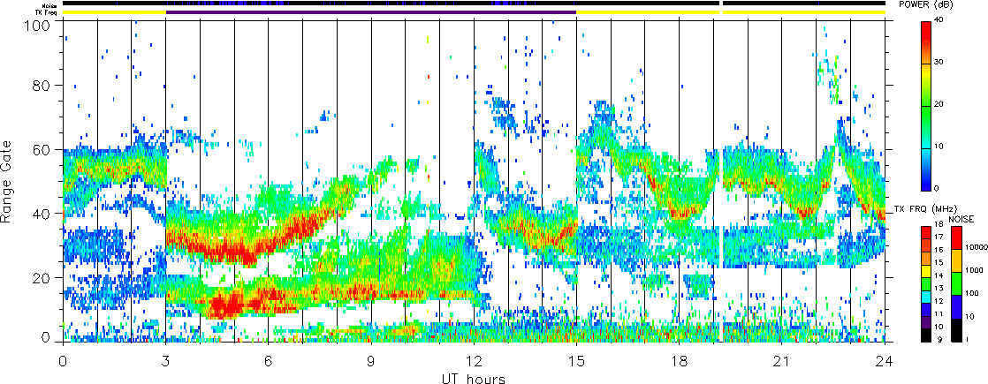Select the orange 1000 swatch in NOISE legend
The width and height of the screenshot is (988, 384).
(956, 260)
